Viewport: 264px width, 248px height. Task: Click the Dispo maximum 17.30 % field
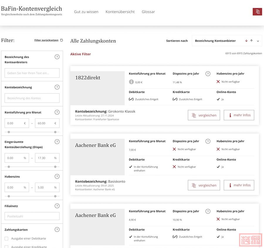click(x=47, y=158)
